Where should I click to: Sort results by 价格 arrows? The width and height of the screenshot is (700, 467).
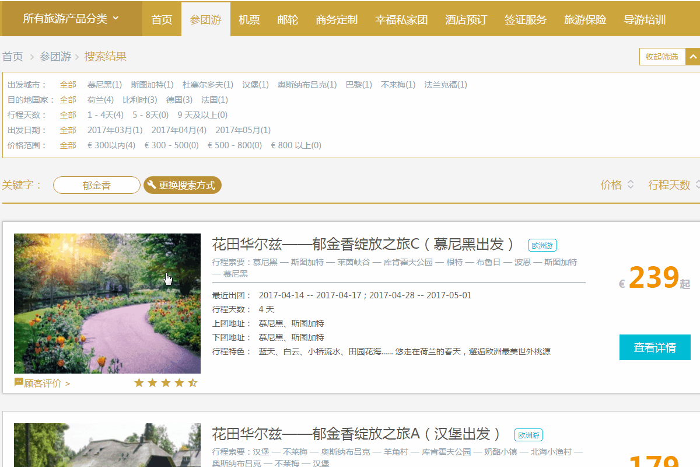630,185
